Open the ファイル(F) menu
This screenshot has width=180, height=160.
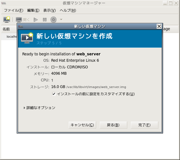[x=14, y=11]
